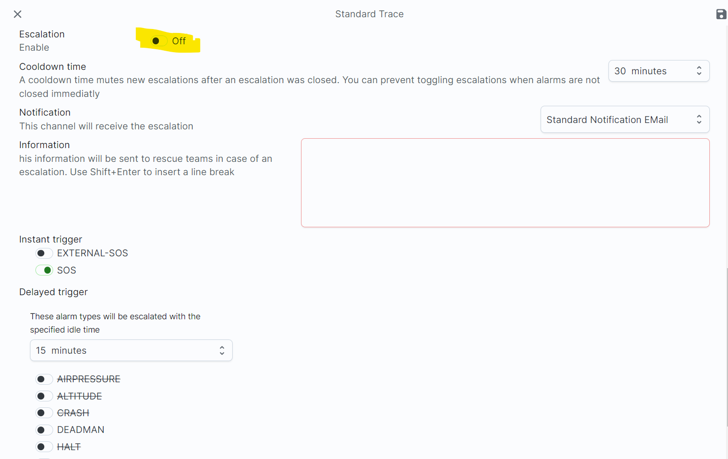Click the DEADMAN alarm type label
This screenshot has height=459, width=728.
point(81,430)
